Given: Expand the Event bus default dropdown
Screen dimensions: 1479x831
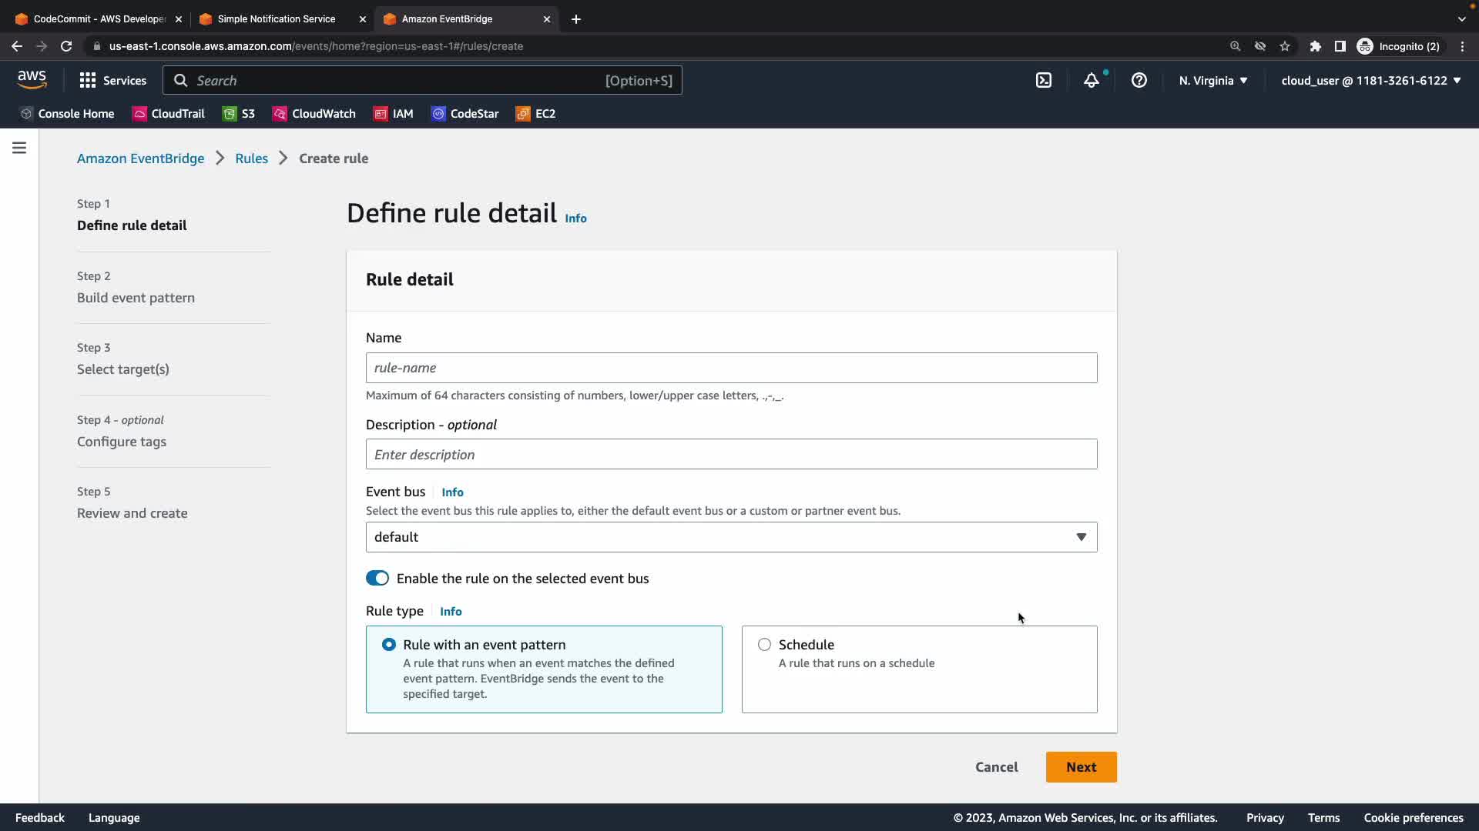Looking at the screenshot, I should coord(731,537).
